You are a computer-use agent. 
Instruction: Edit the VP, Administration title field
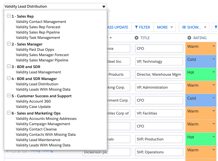click(x=159, y=87)
